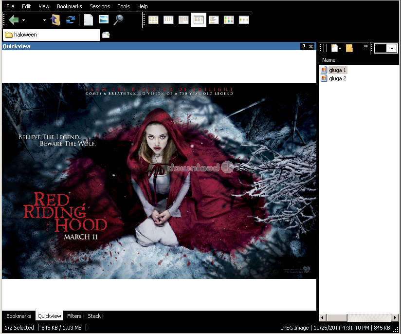The height and width of the screenshot is (334, 401).
Task: Click the Red Riding Hood preview image
Action: (159, 181)
